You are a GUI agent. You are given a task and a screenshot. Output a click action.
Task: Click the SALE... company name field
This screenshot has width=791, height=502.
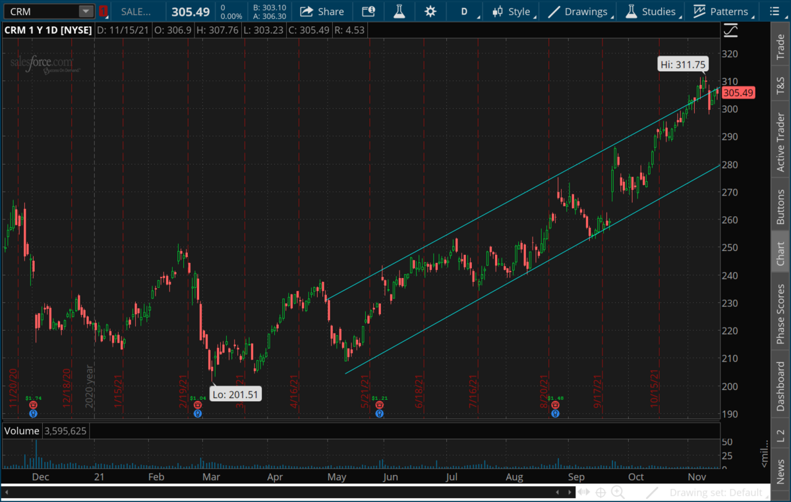pos(135,11)
